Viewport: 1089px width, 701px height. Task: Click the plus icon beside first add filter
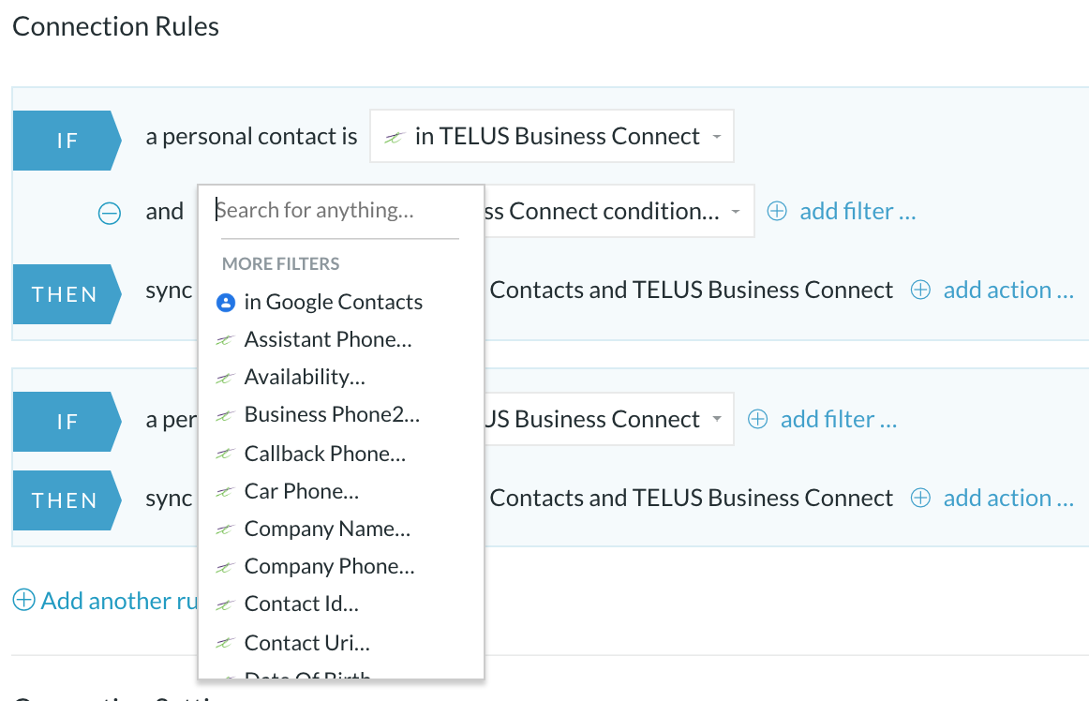tap(777, 211)
